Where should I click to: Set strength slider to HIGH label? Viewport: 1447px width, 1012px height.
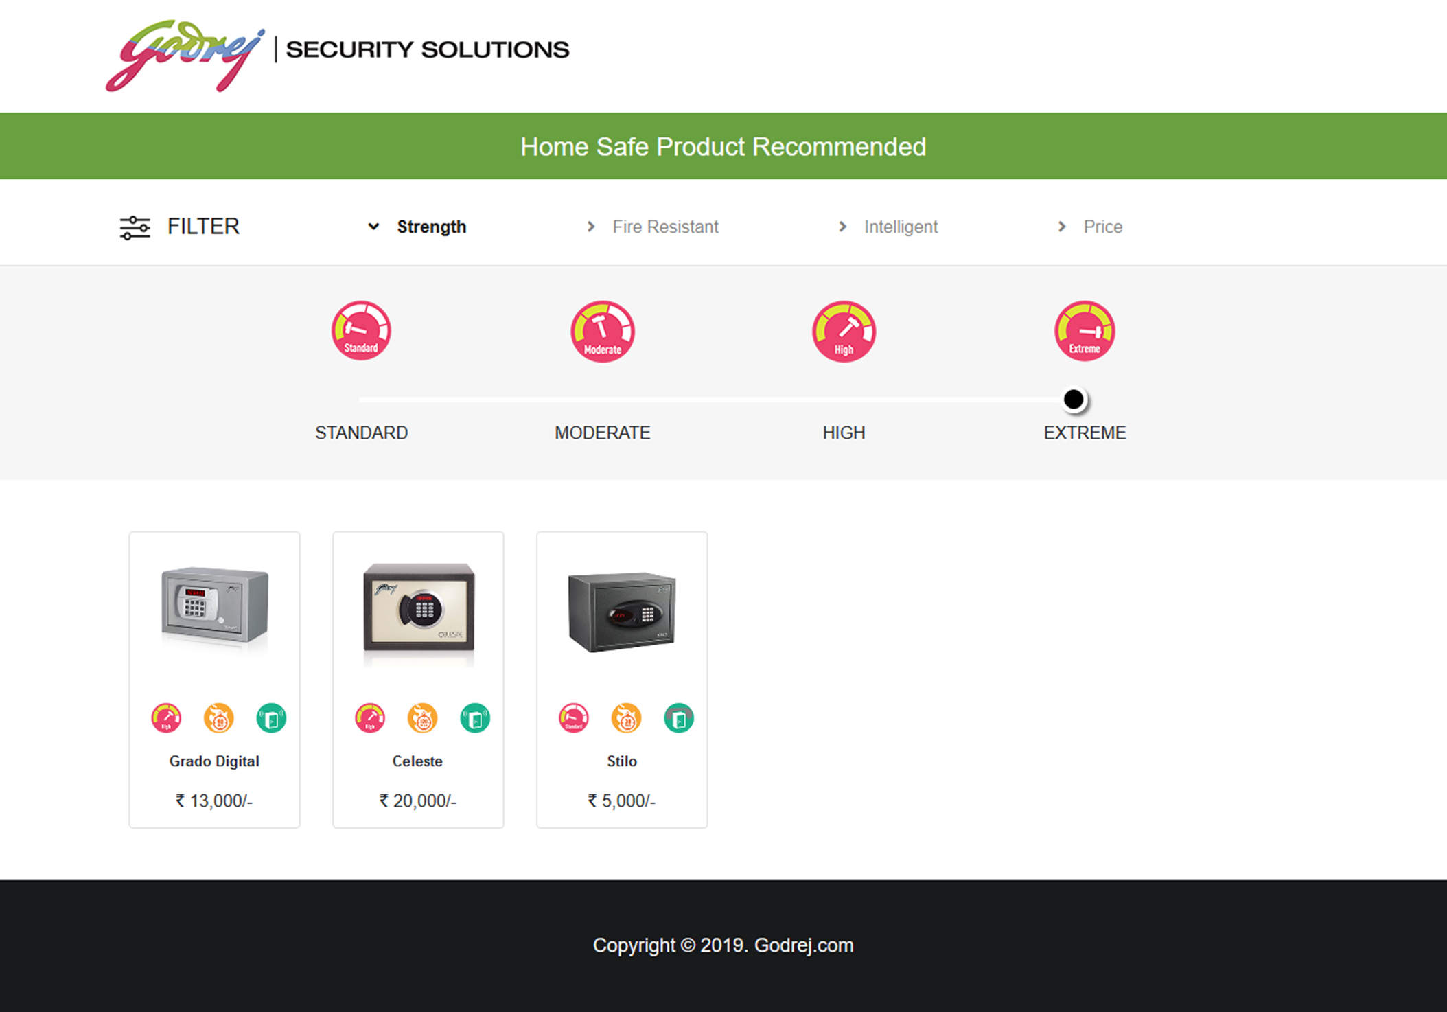tap(844, 433)
